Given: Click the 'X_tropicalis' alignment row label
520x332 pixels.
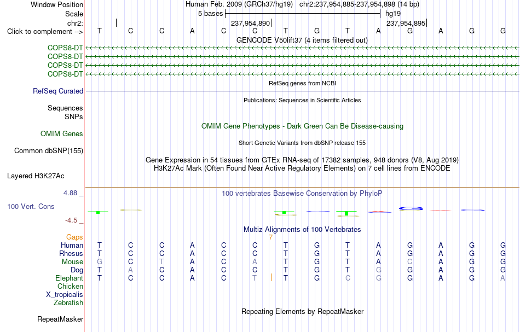Looking at the screenshot, I should [65, 295].
